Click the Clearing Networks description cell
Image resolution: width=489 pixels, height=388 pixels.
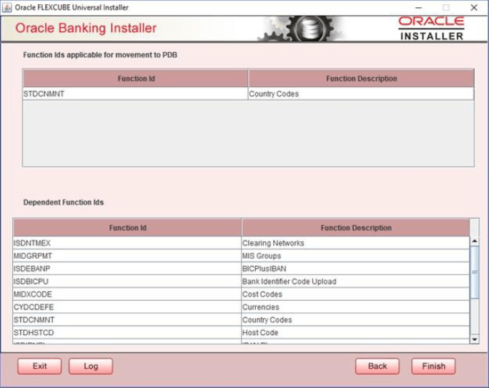click(x=355, y=243)
